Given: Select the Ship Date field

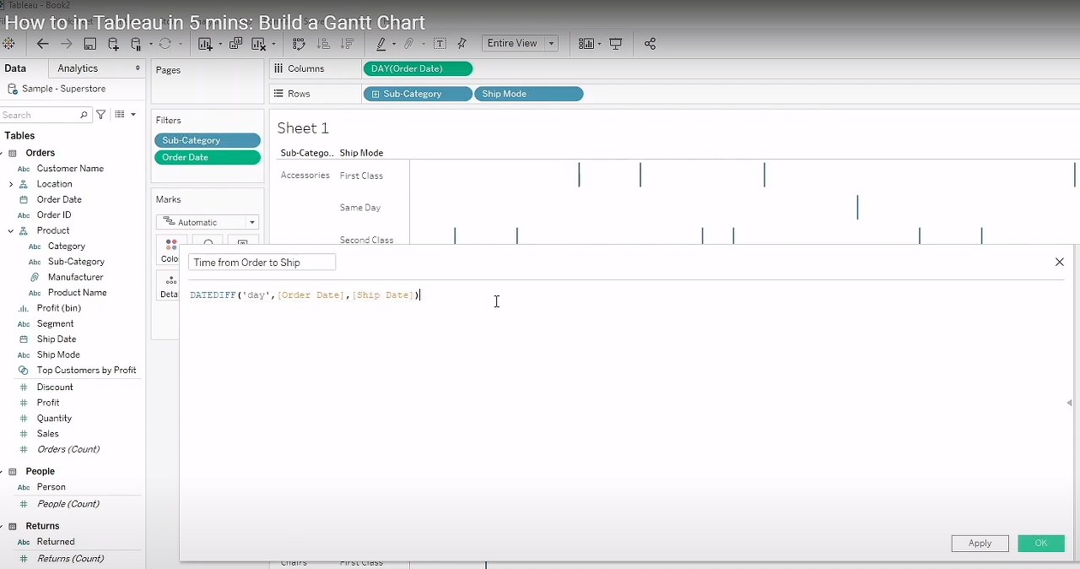Looking at the screenshot, I should [57, 339].
